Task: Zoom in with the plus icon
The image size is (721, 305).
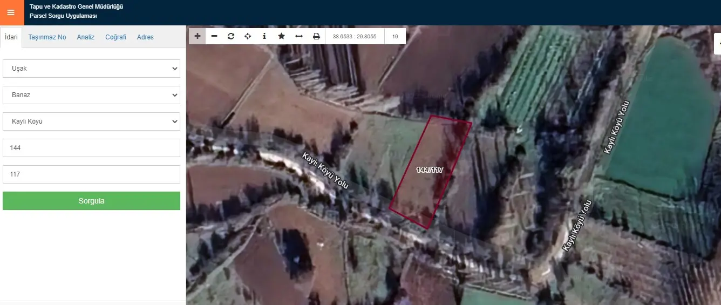Action: (x=198, y=36)
